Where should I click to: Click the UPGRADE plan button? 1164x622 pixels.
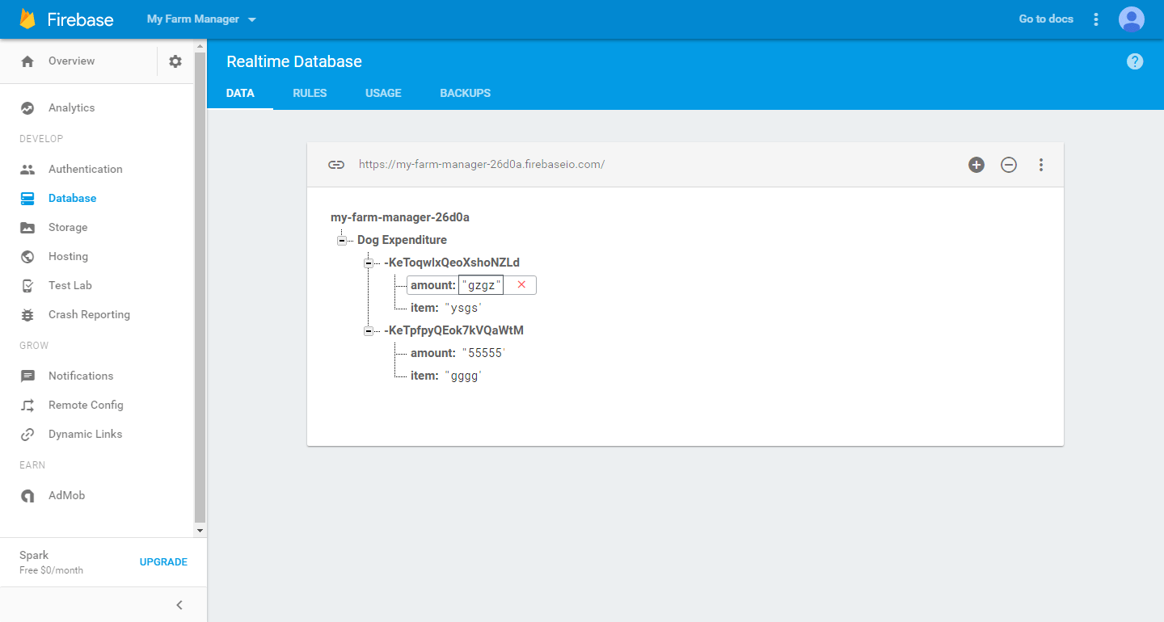click(163, 562)
